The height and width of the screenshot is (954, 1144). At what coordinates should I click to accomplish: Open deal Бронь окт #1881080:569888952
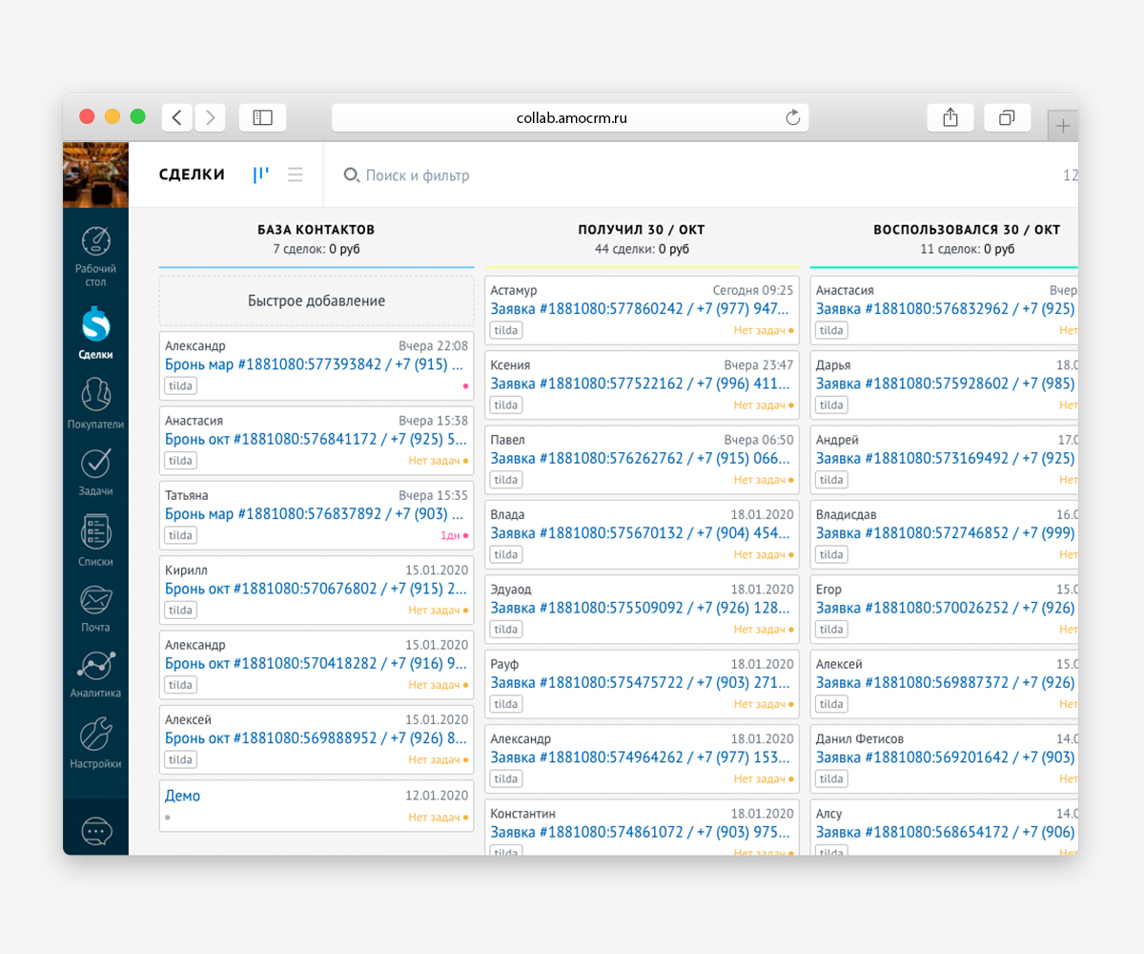tap(317, 738)
